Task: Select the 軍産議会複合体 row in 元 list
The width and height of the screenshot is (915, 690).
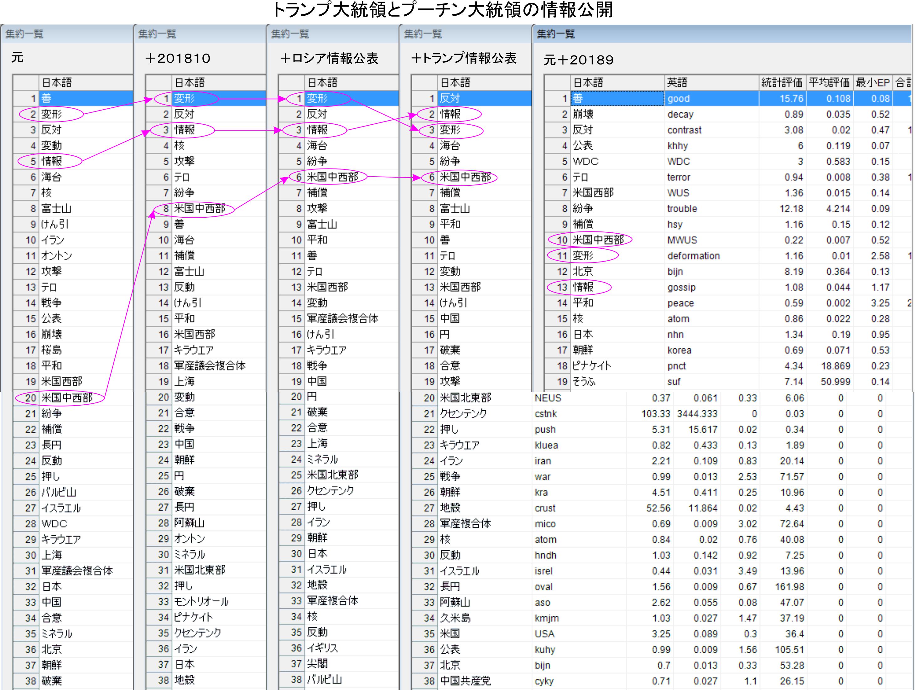Action: [77, 571]
